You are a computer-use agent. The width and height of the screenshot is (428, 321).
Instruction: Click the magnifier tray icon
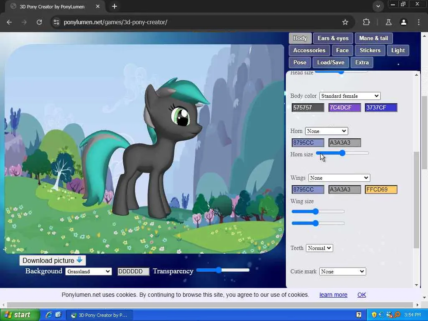click(x=397, y=315)
